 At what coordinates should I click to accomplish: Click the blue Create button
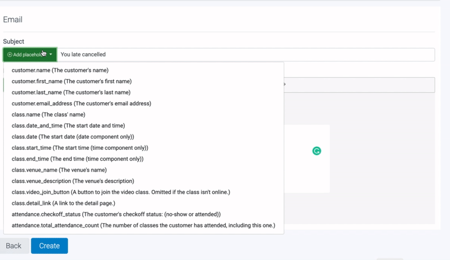49,246
